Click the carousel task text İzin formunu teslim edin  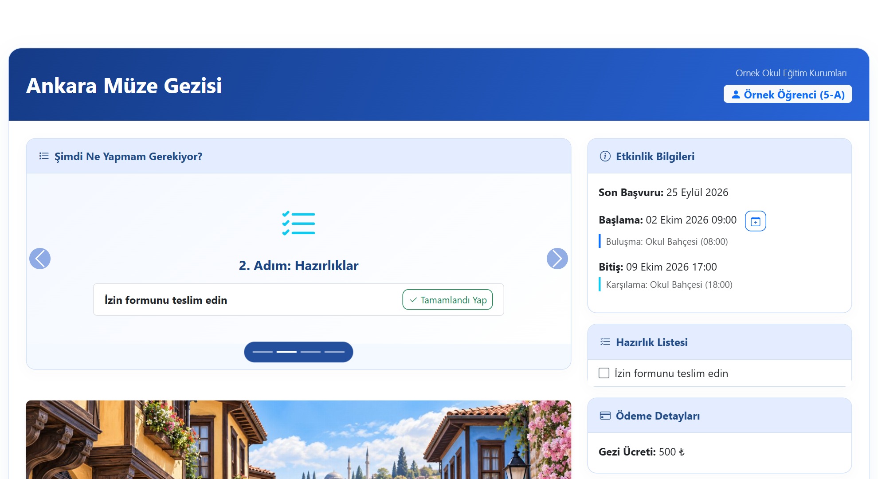166,300
